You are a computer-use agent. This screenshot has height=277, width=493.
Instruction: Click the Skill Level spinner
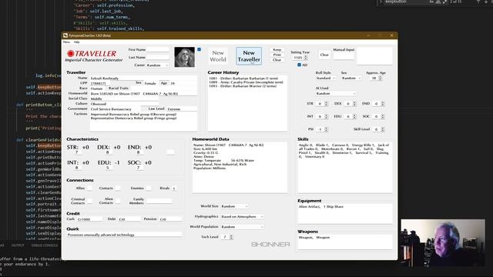coord(378,129)
